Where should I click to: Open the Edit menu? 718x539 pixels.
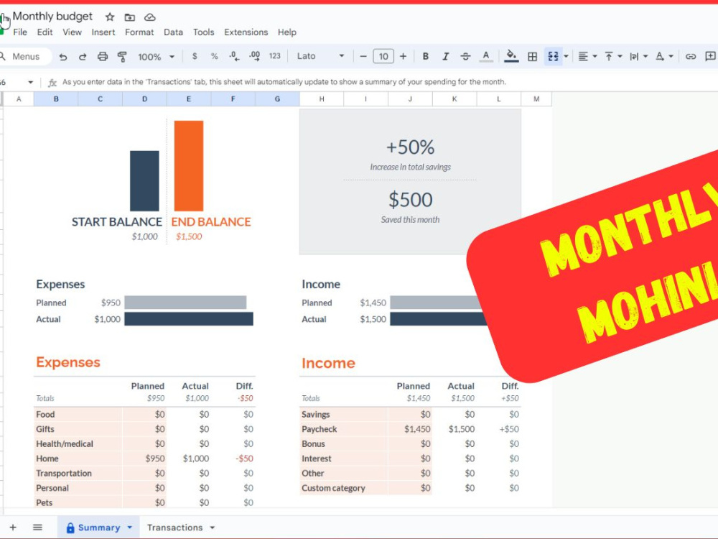pos(45,32)
